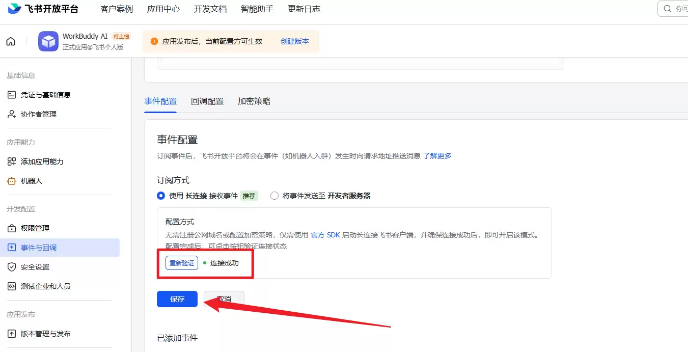Image resolution: width=688 pixels, height=352 pixels.
Task: Open 客户案例 in top navigation
Action: click(117, 9)
